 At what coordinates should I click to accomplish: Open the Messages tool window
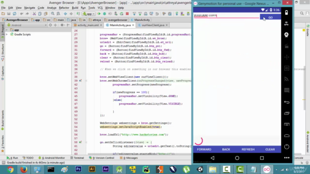point(129,158)
